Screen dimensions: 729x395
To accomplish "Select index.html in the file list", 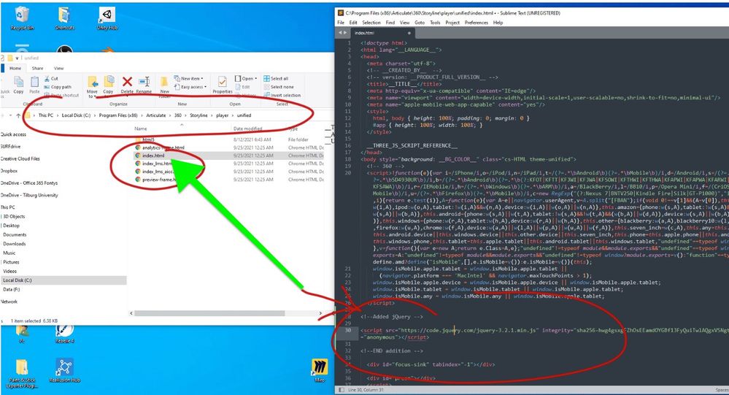I will pyautogui.click(x=153, y=156).
